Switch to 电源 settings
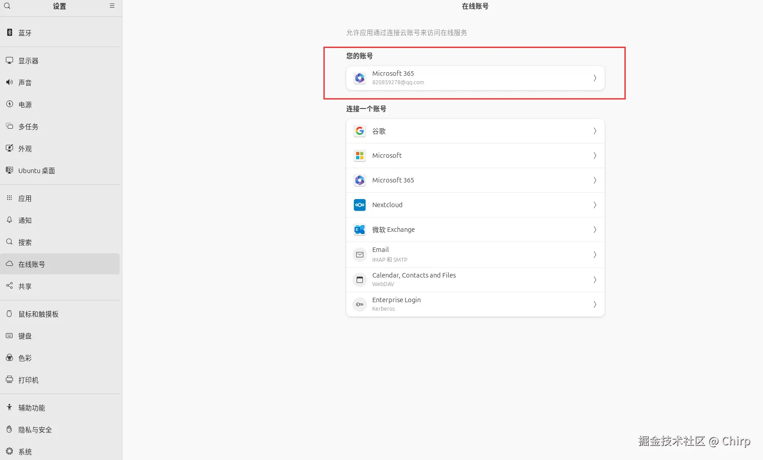This screenshot has height=460, width=763. click(60, 104)
